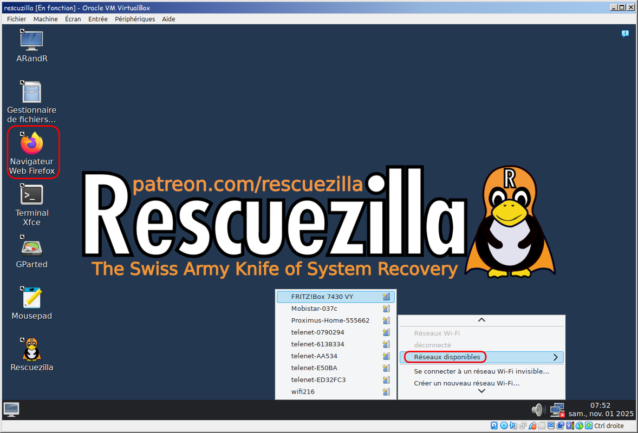Expand the Réseaux disponibles submenu
The image size is (638, 433).
(x=481, y=357)
